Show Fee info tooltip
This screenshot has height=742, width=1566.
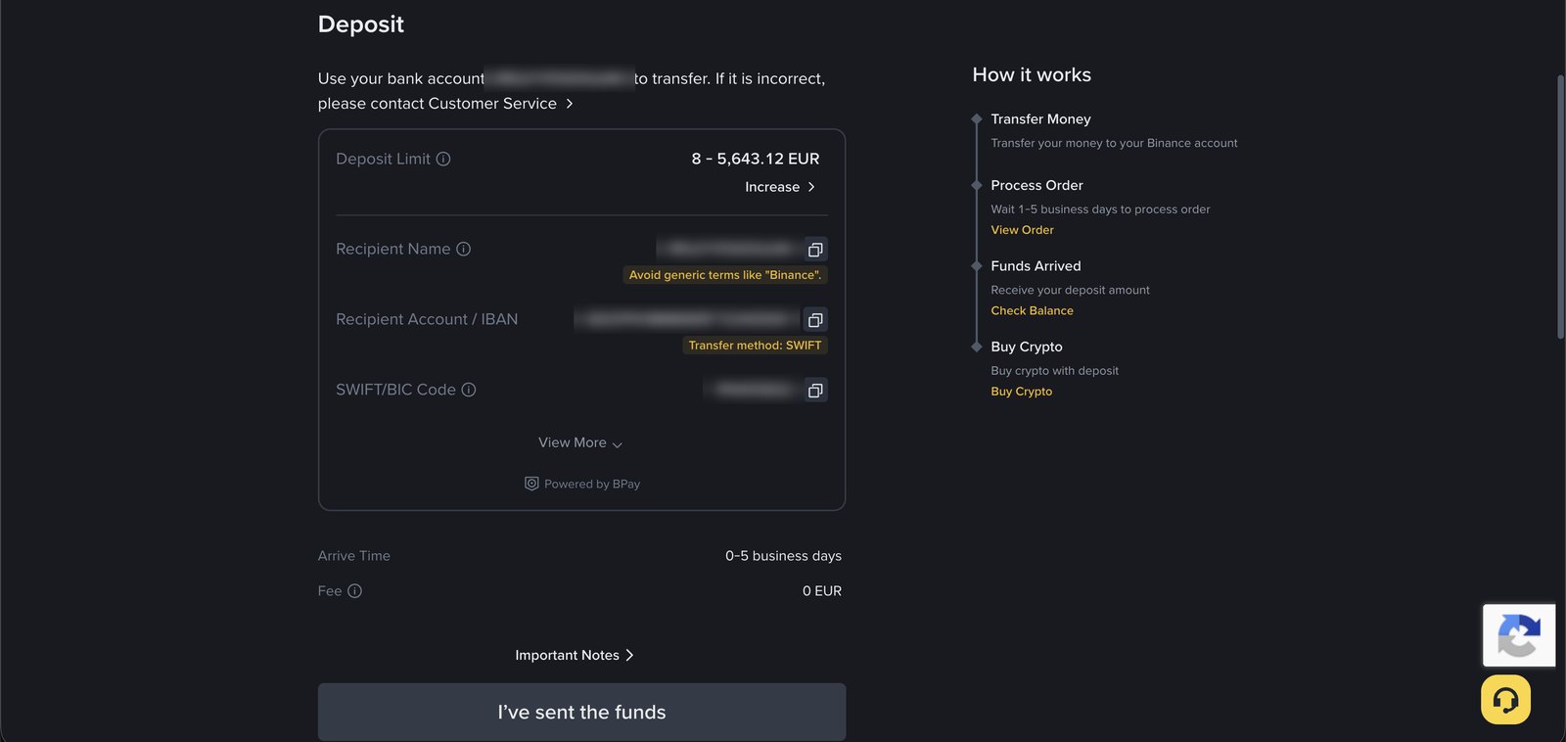[355, 591]
